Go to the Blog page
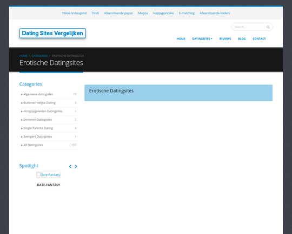Screen dimensions: 292x234 [242, 39]
